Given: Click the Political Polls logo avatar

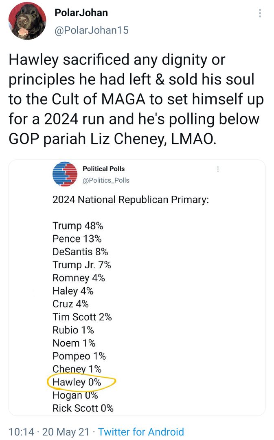Looking at the screenshot, I should [x=65, y=174].
